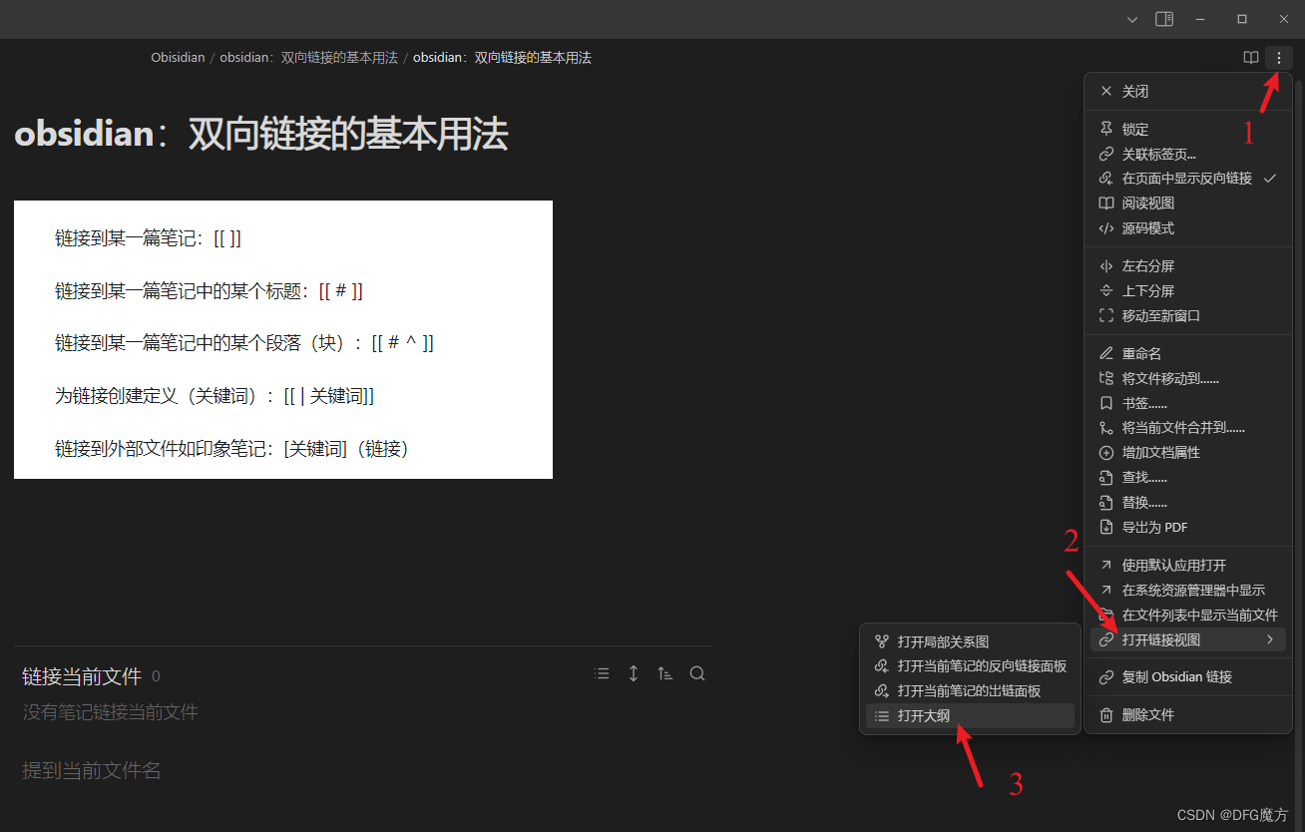Switch to 源码模式

[1188, 228]
